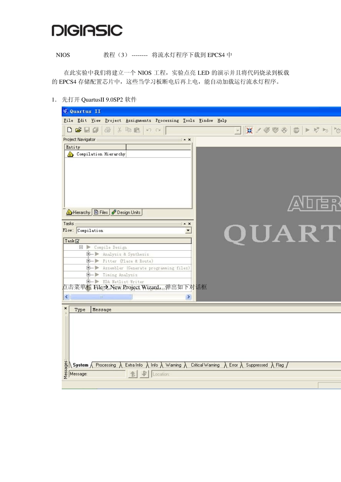Image resolution: width=341 pixels, height=482 pixels.
Task: Switch to the Files tab
Action: click(x=101, y=212)
